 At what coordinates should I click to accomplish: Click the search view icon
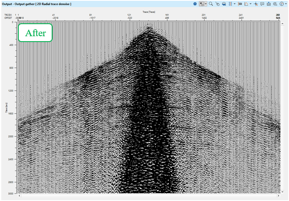click(275, 4)
